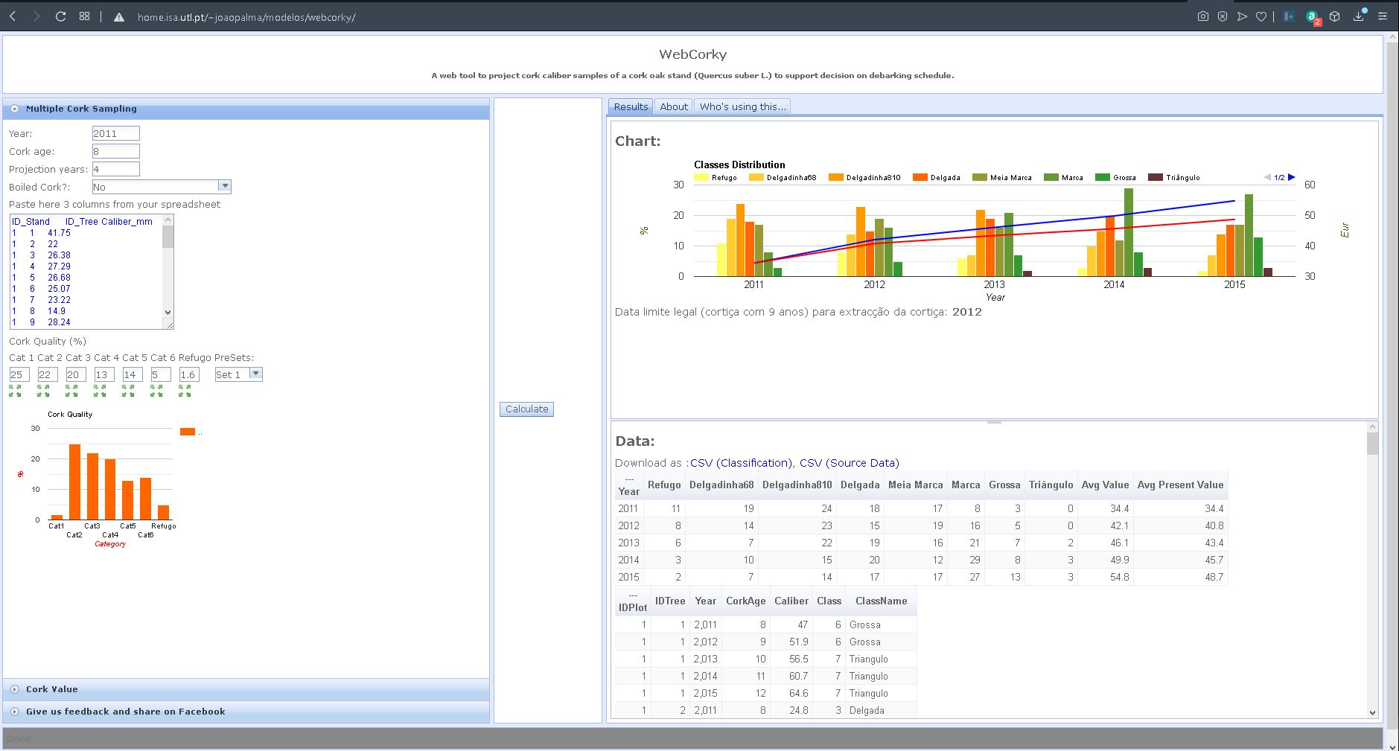This screenshot has height=751, width=1399.
Task: Click the Refugo quality field showing 1.6
Action: point(189,374)
